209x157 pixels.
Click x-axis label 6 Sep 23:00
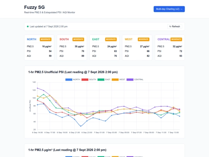(x=87, y=133)
